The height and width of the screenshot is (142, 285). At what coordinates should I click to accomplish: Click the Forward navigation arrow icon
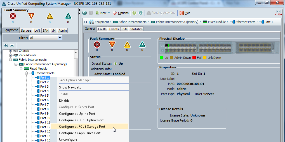91,13
